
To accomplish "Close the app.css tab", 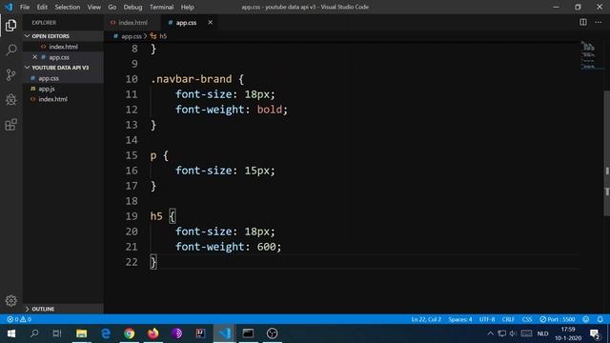I will point(210,23).
